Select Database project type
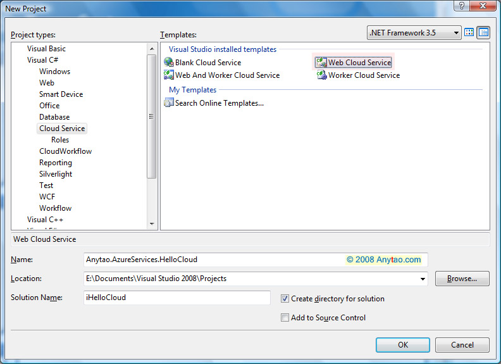The height and width of the screenshot is (364, 501). click(54, 117)
